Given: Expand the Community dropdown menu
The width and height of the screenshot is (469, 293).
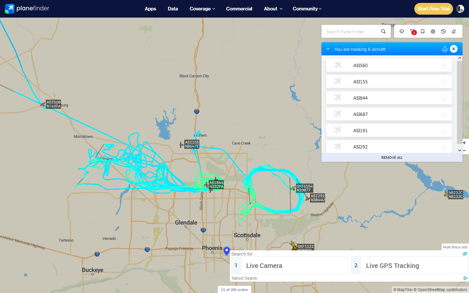Looking at the screenshot, I should coord(307,9).
